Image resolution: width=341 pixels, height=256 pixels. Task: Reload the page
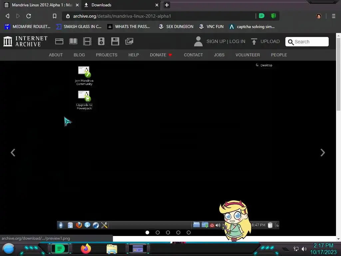[29, 16]
